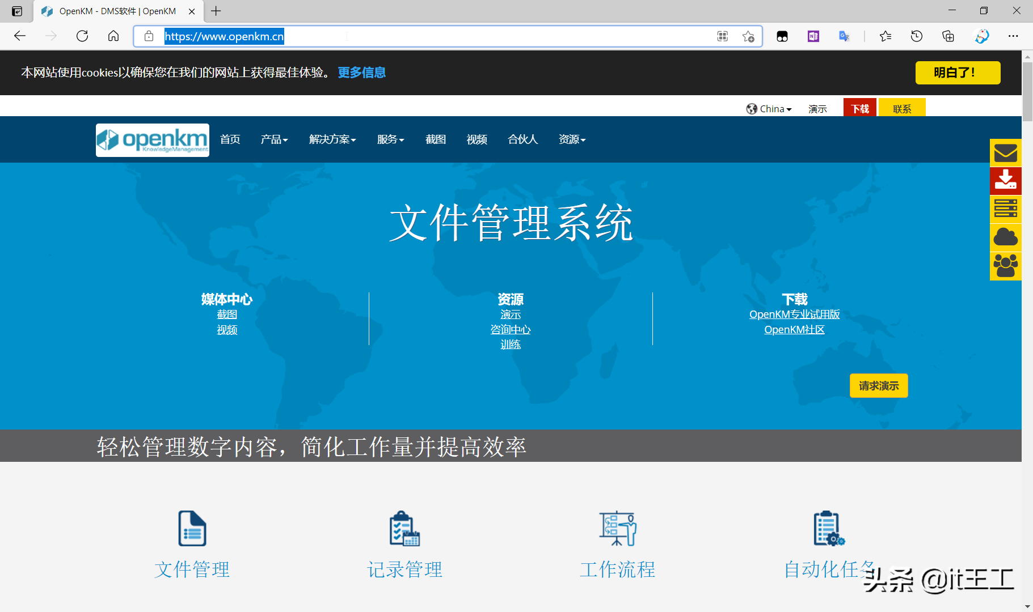Click the 工作流程 feature title
Viewport: 1033px width, 612px height.
coord(618,569)
